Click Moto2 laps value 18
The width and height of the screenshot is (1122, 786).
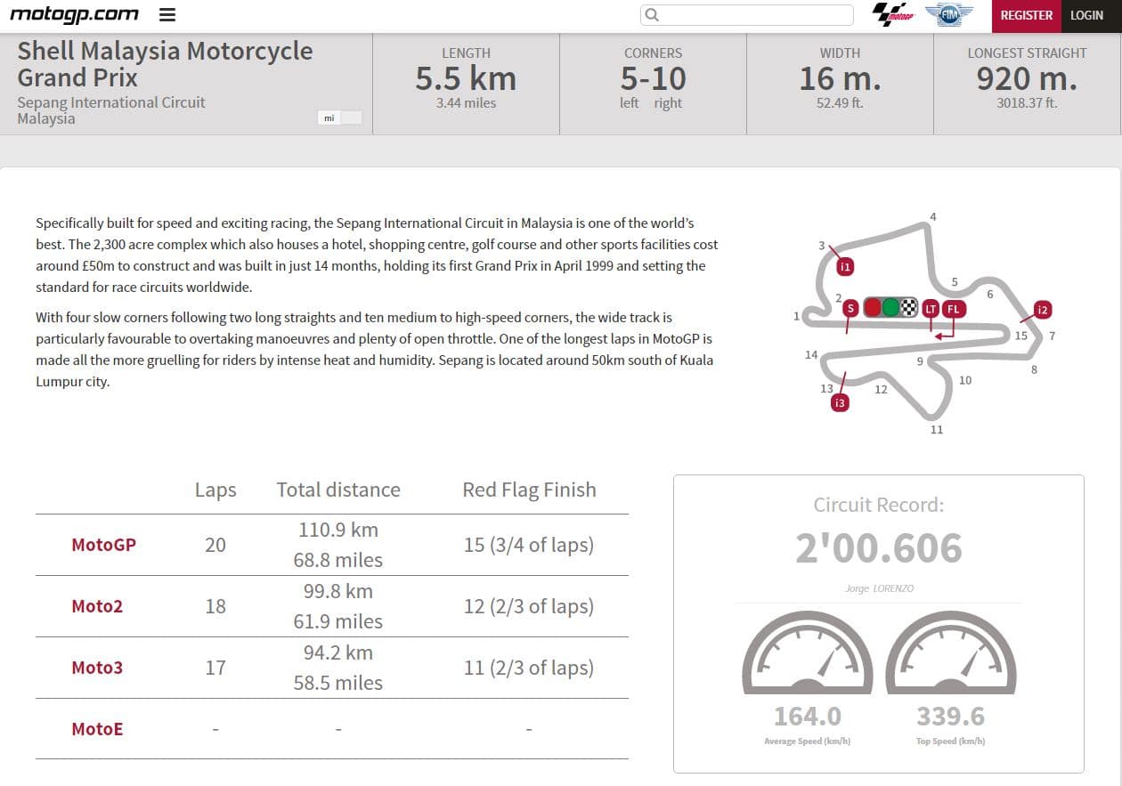(215, 606)
